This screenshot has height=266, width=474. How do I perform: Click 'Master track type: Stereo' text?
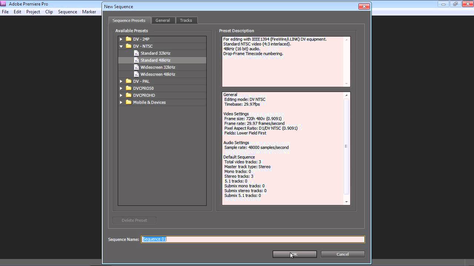247,167
